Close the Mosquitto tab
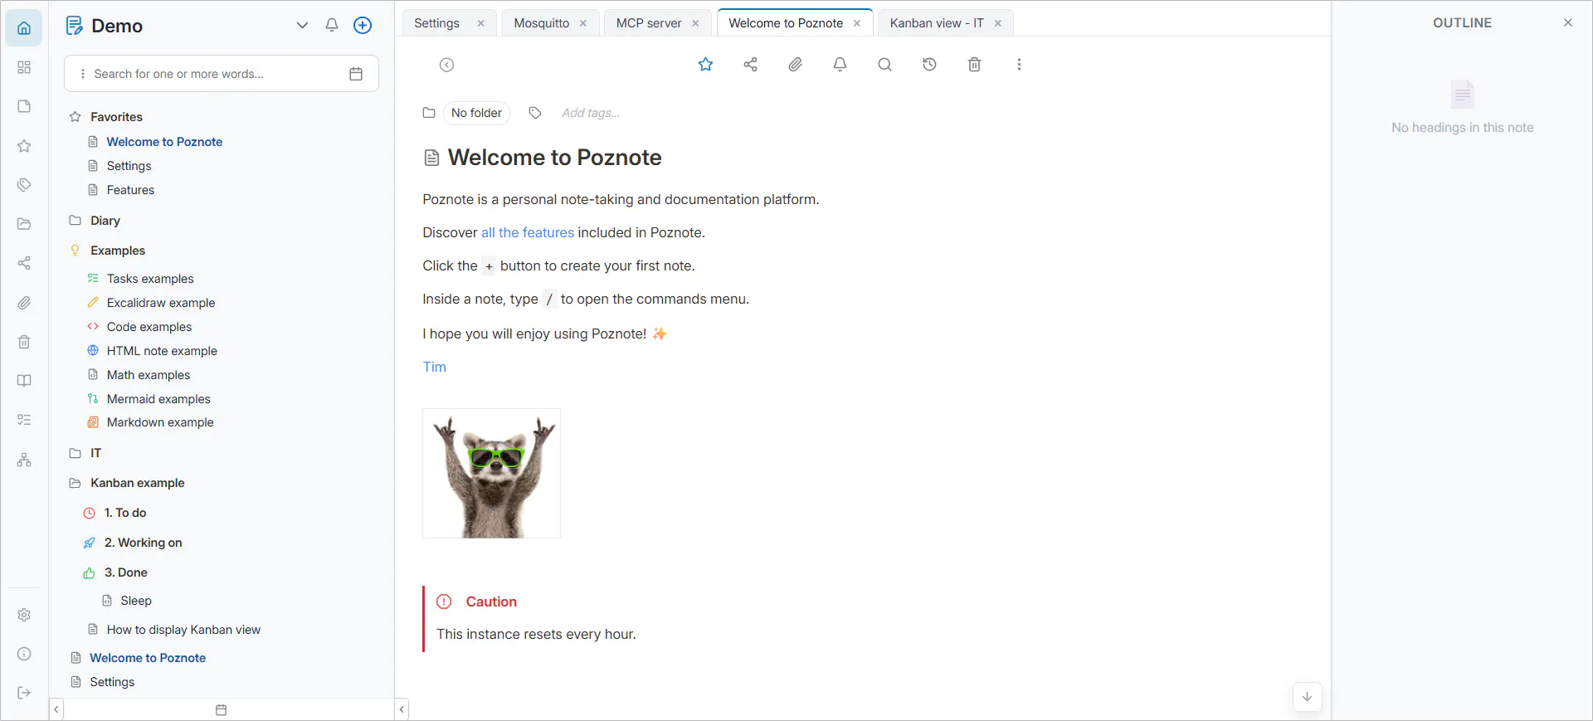The width and height of the screenshot is (1593, 721). (x=583, y=23)
